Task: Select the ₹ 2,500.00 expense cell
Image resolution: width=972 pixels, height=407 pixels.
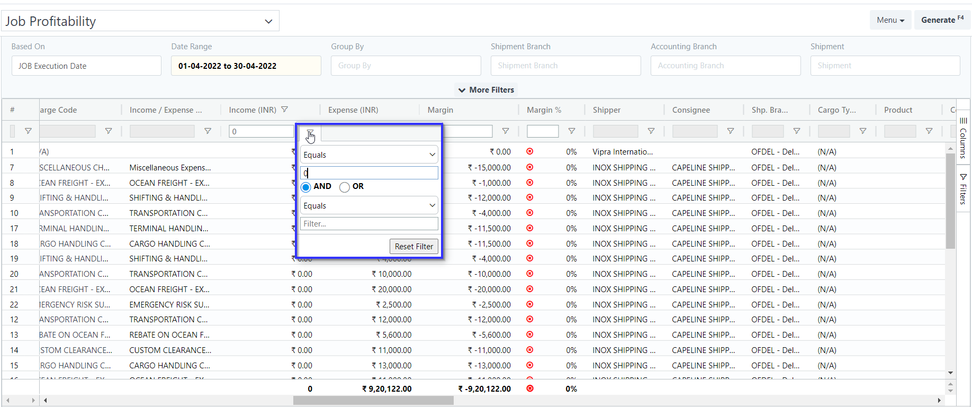Action: coord(393,305)
